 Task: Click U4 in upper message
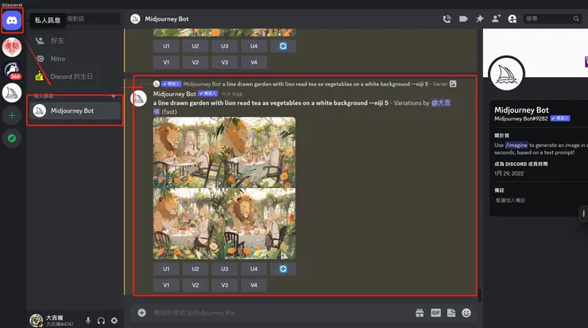click(x=254, y=46)
